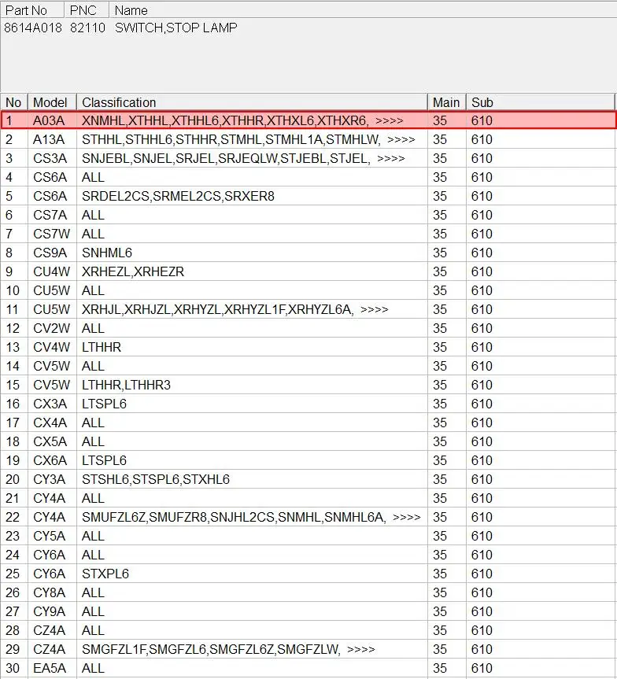Select classification LTHHR for CV4W

point(102,347)
